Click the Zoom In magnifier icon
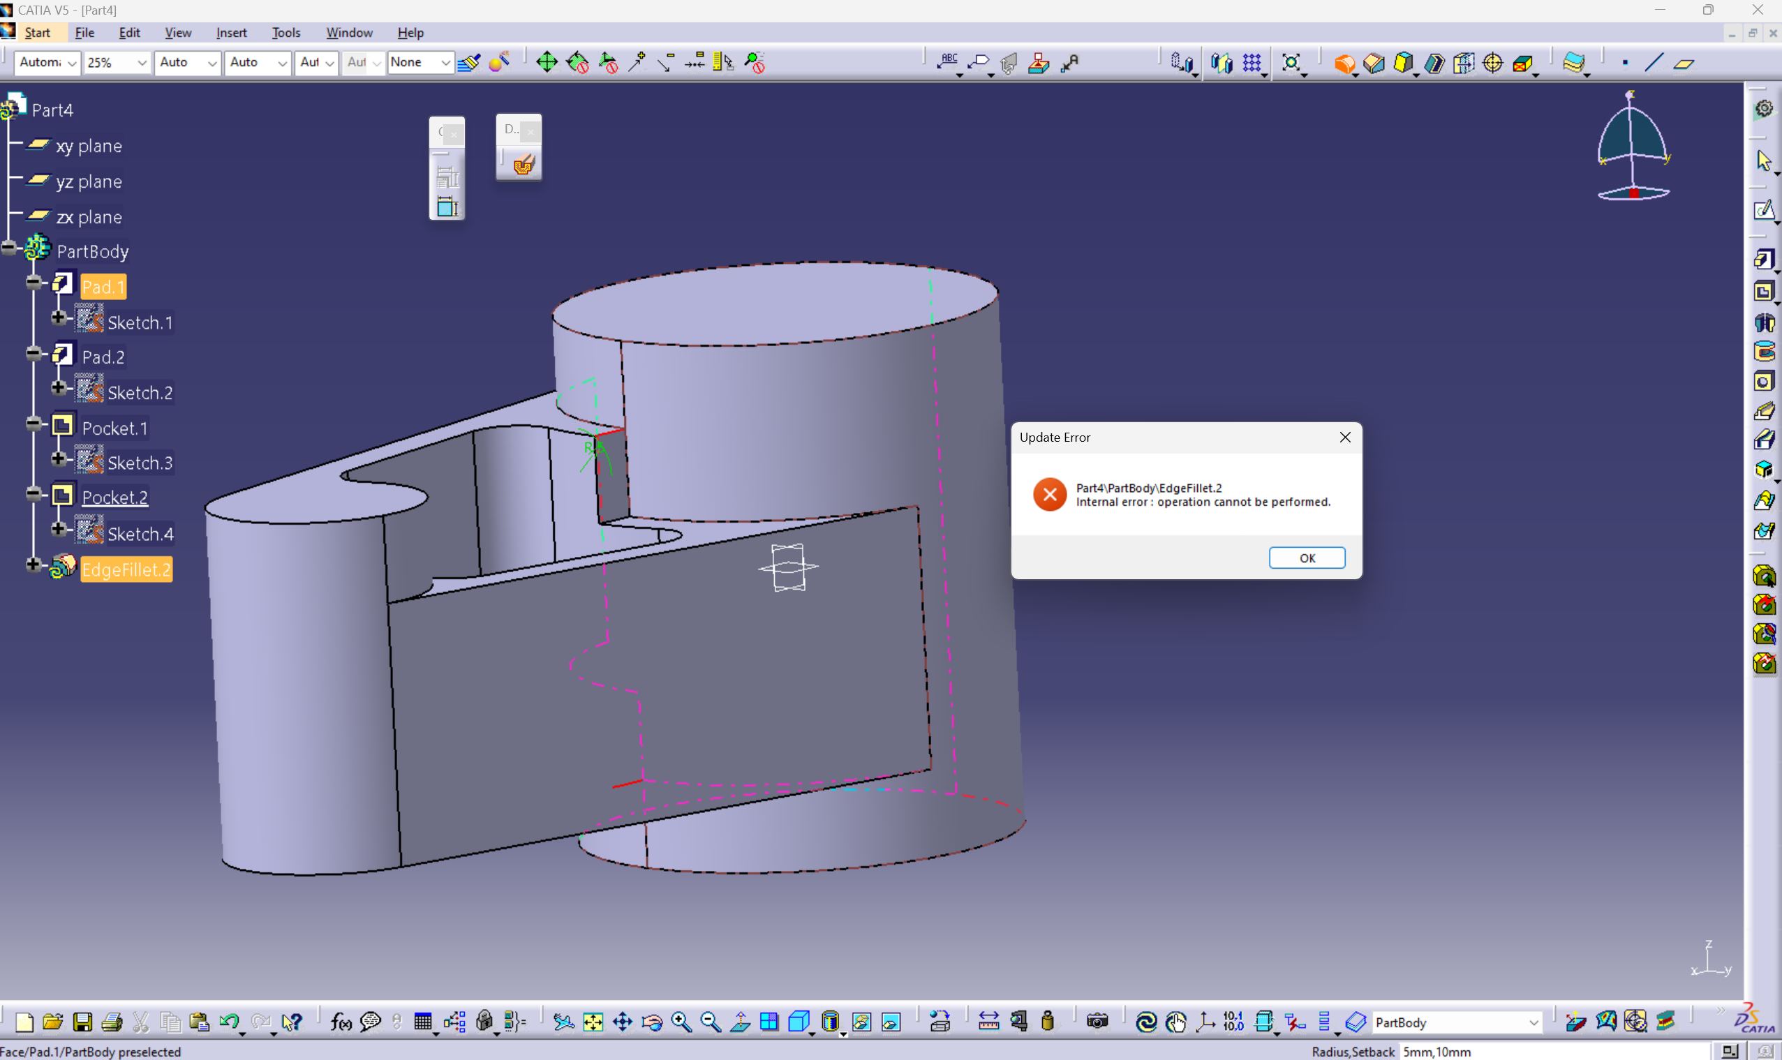The image size is (1782, 1060). pos(681,1022)
